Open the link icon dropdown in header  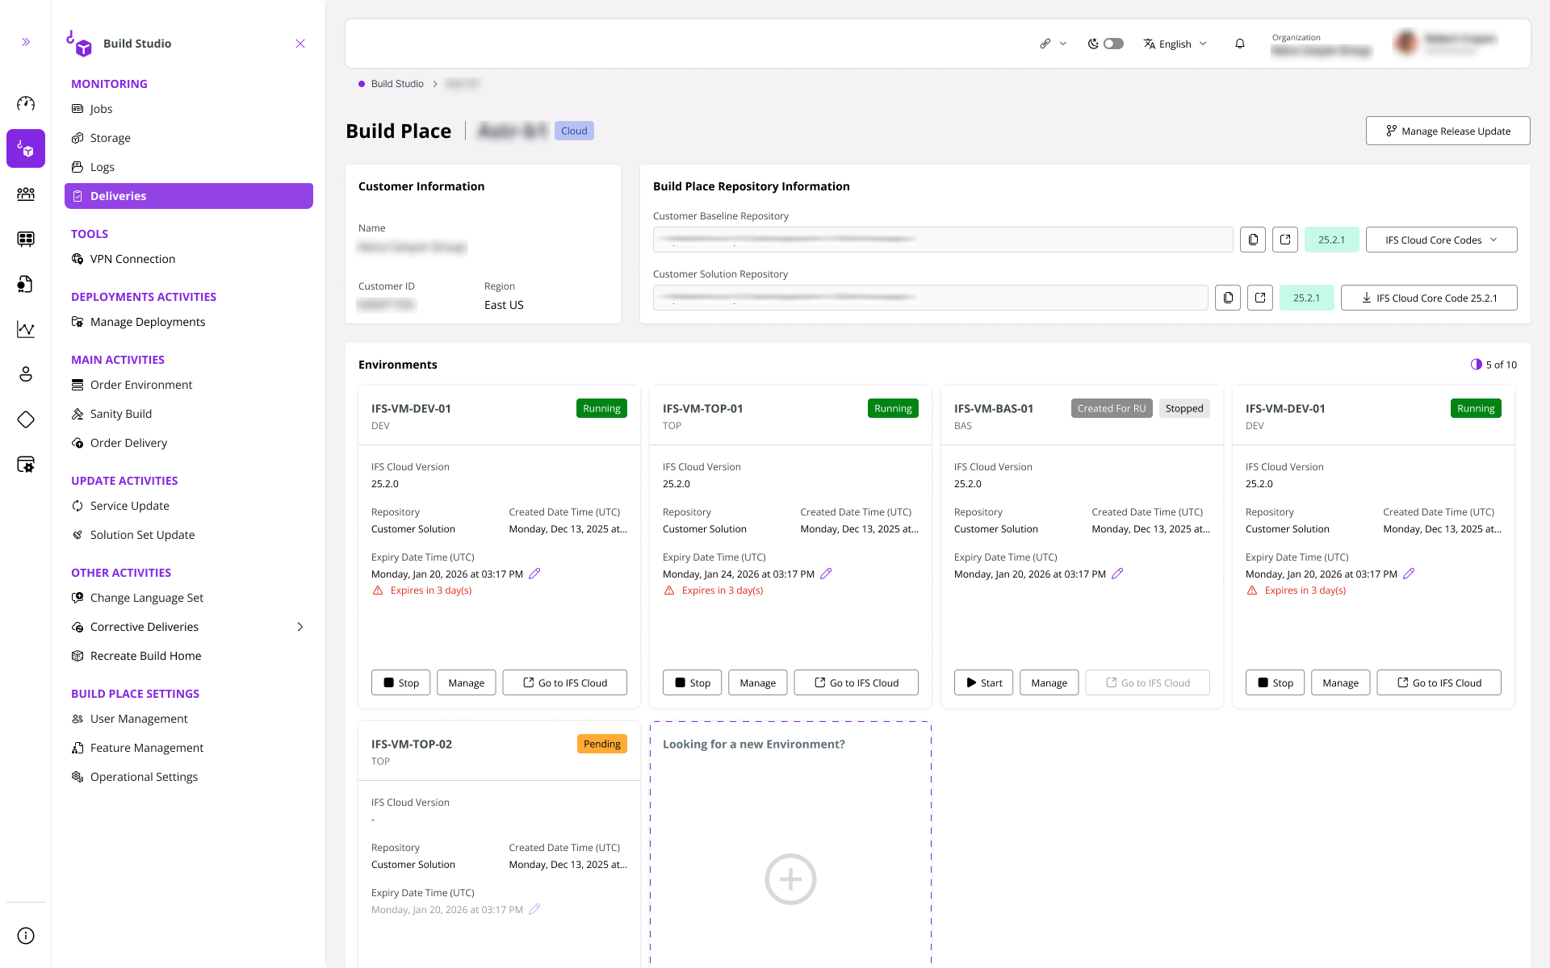(x=1053, y=44)
